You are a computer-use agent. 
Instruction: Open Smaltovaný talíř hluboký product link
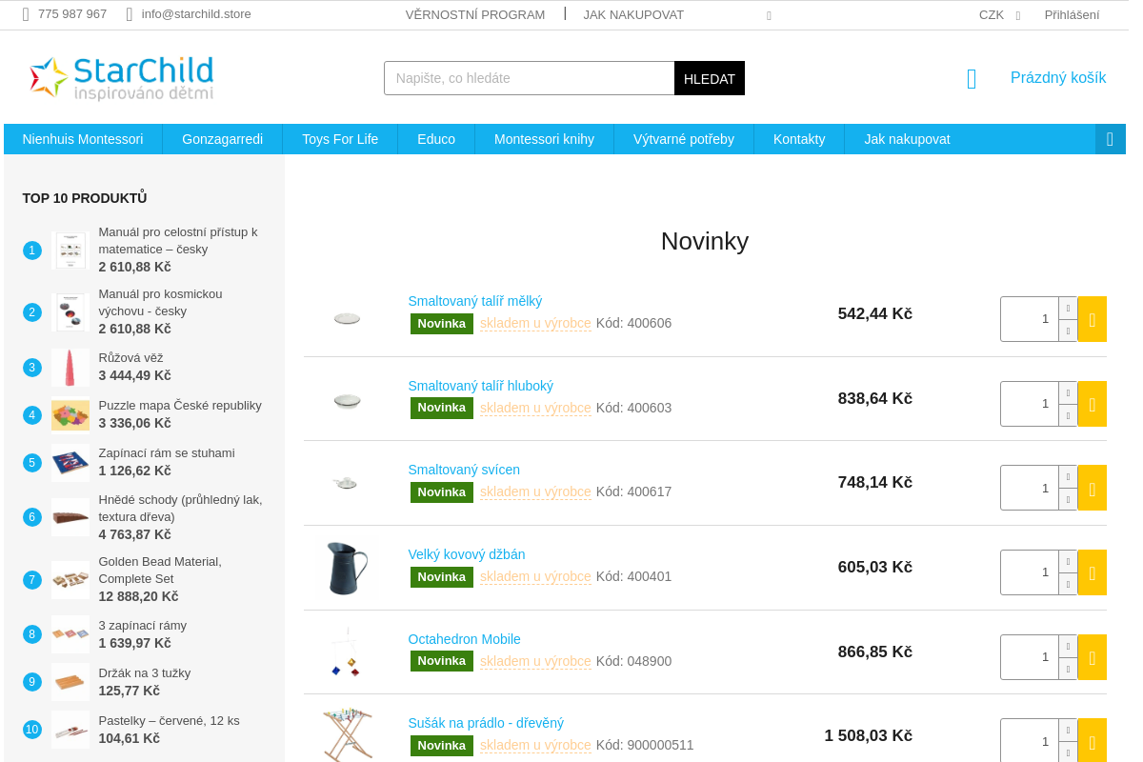480,386
